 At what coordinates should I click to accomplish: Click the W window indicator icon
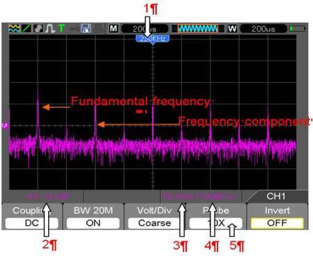(232, 29)
